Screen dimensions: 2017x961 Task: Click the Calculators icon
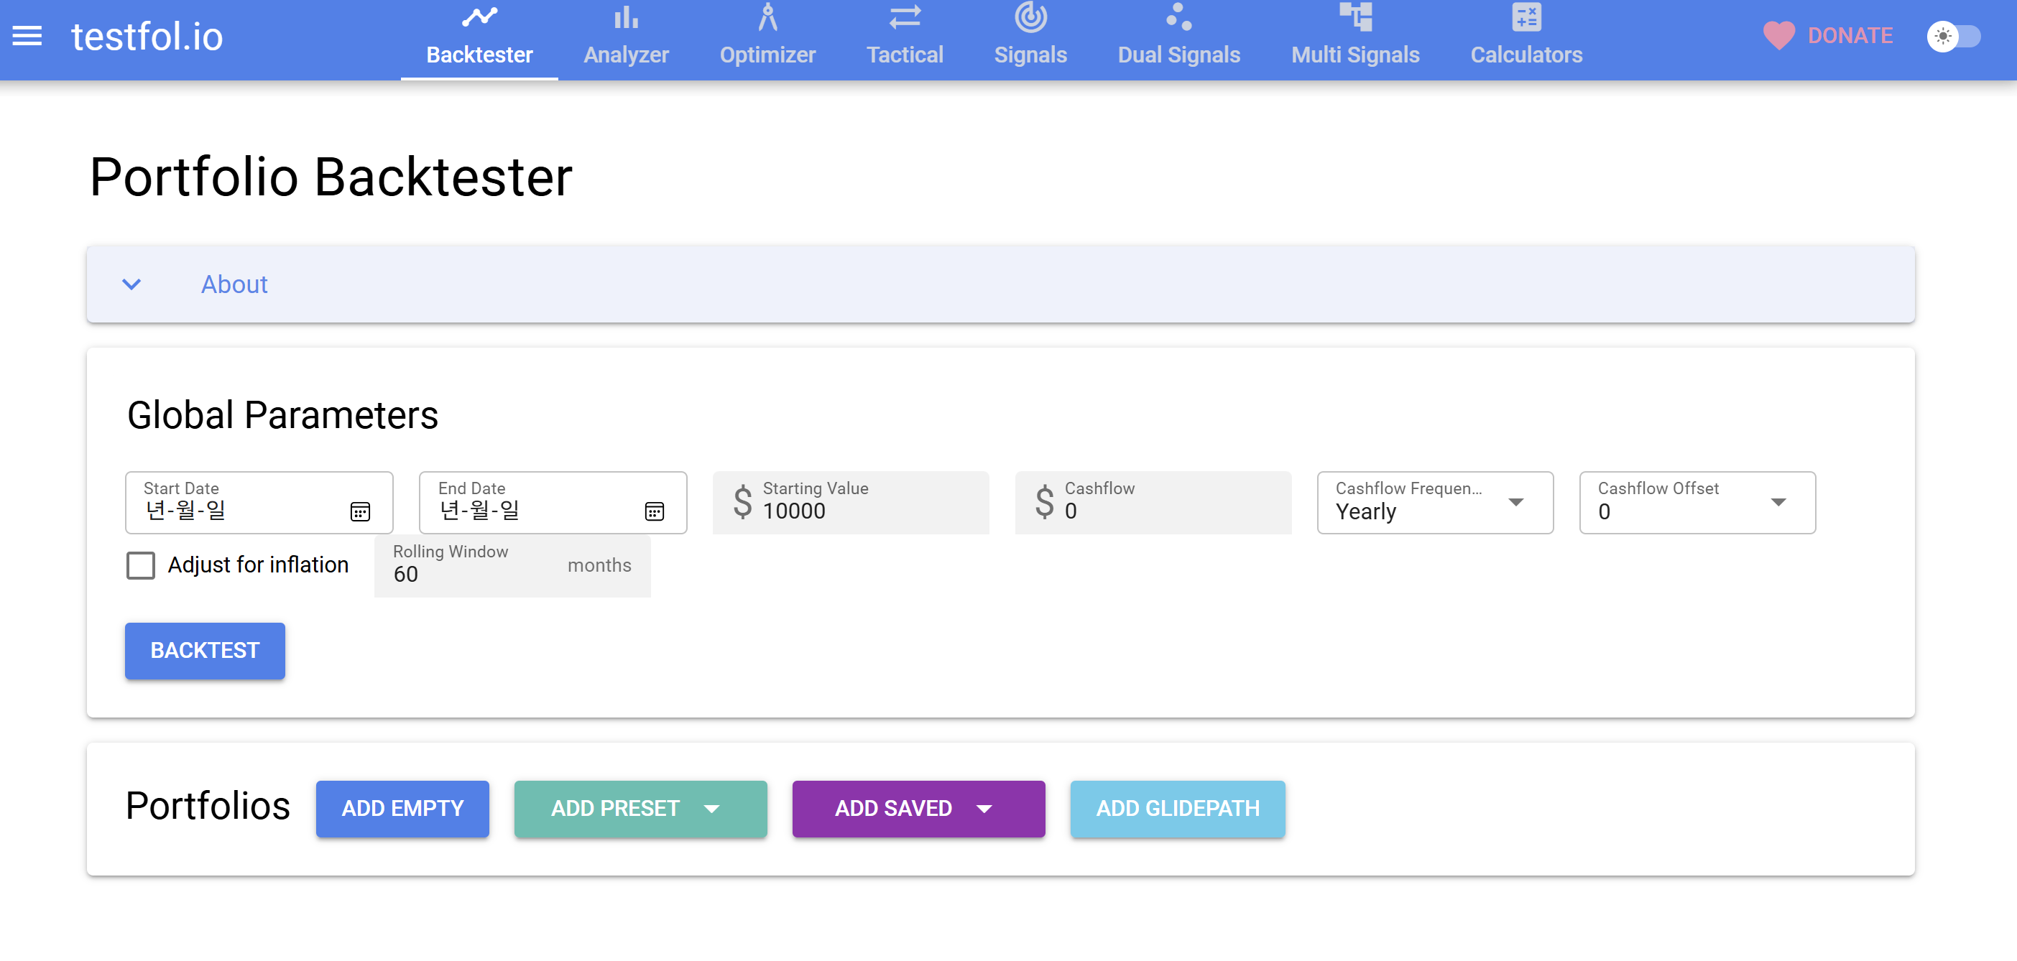click(x=1526, y=17)
